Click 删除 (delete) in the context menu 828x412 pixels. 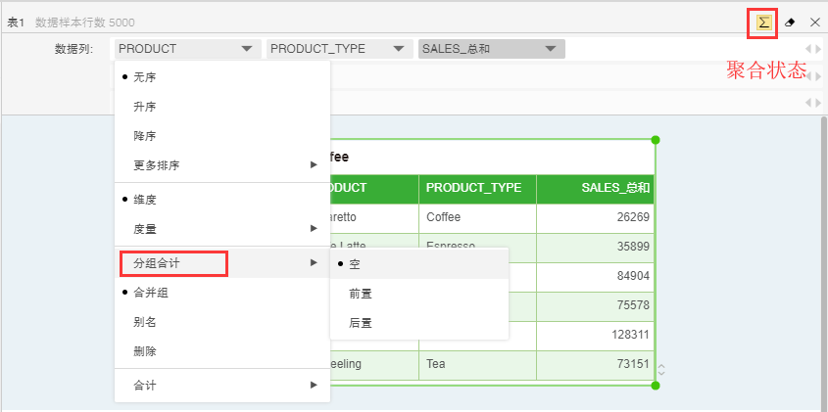144,350
